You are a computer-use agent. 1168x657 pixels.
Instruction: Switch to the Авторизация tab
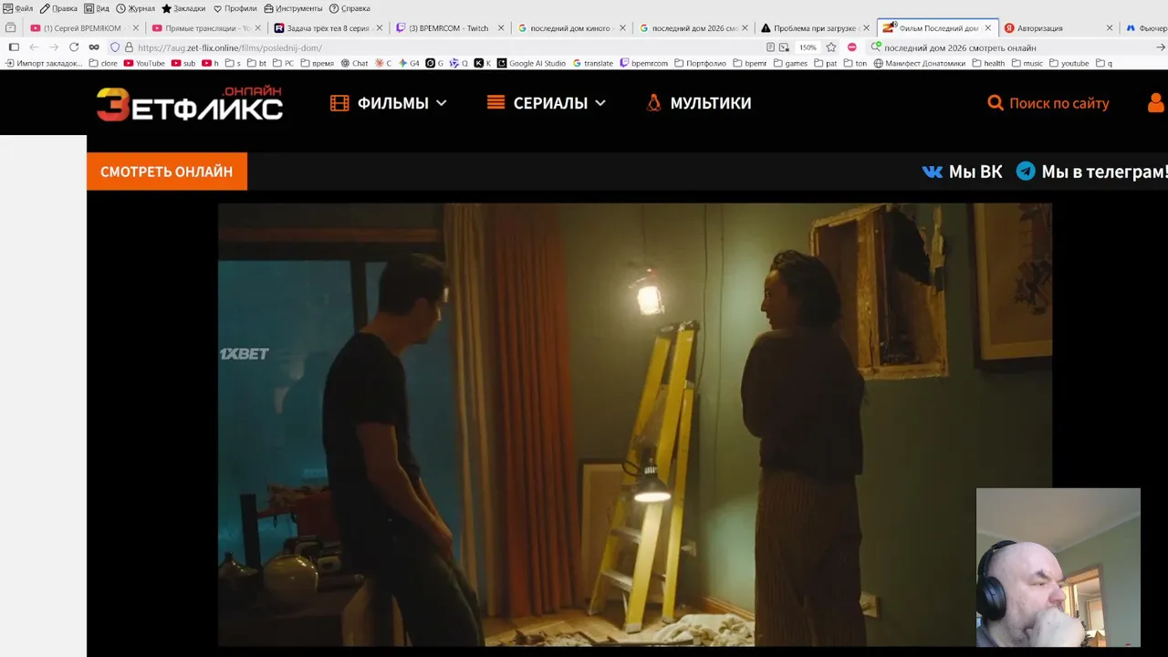[1059, 28]
